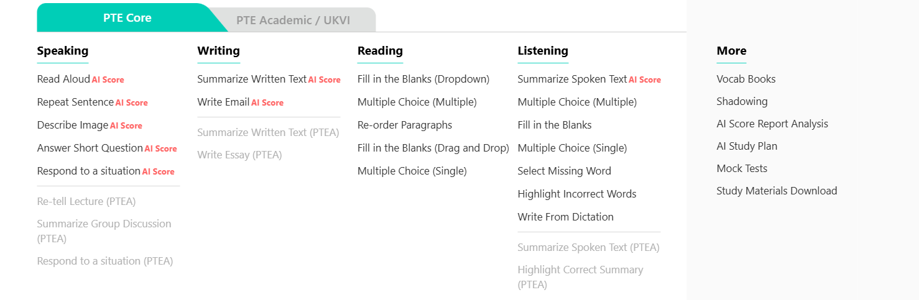Screen dimensions: 919x300
Task: Open Fill in the Blanks (Drag and Drop)
Action: click(x=433, y=148)
